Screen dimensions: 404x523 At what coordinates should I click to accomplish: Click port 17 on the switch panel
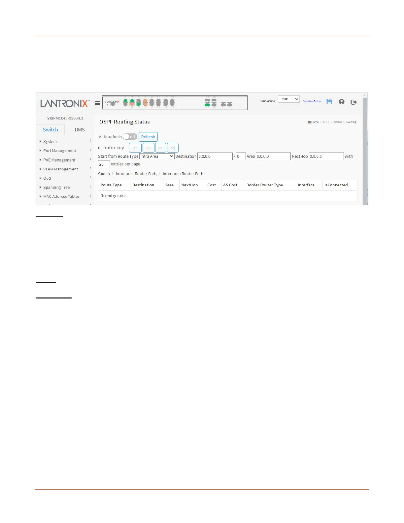(x=207, y=101)
